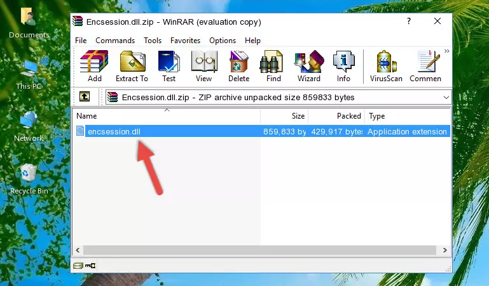Select the encsession.dll file row

click(x=262, y=131)
